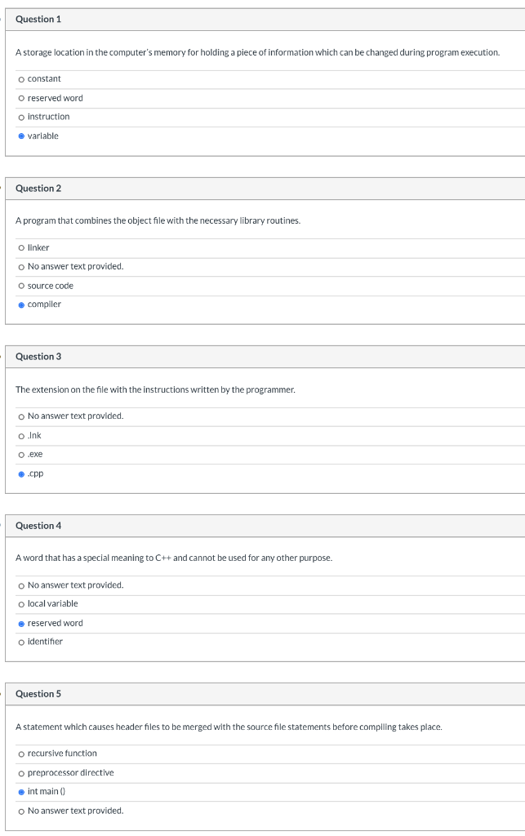The height and width of the screenshot is (836, 525).
Task: Click the 'Question 1' header
Action: point(38,20)
